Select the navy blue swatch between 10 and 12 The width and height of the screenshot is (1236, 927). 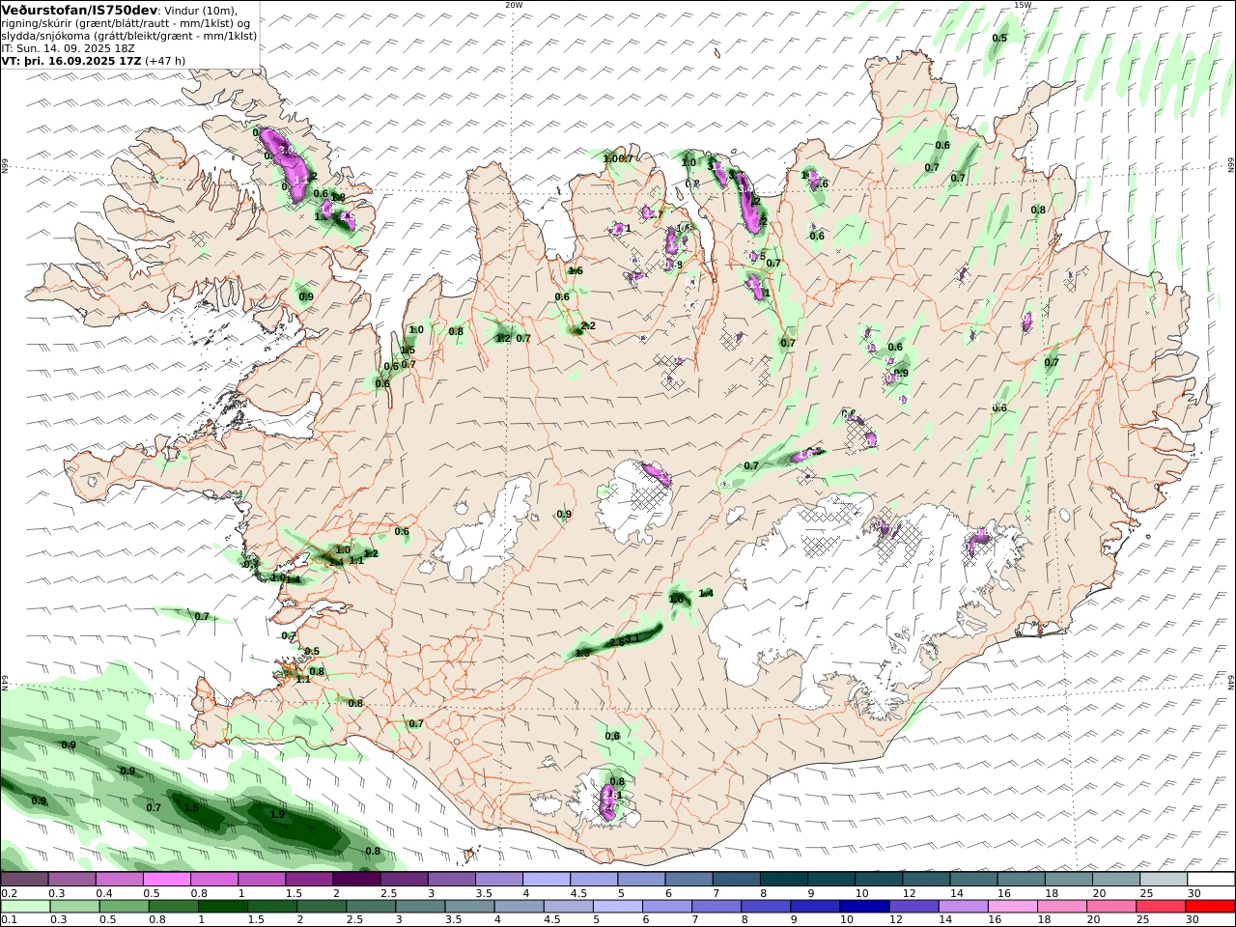[864, 907]
